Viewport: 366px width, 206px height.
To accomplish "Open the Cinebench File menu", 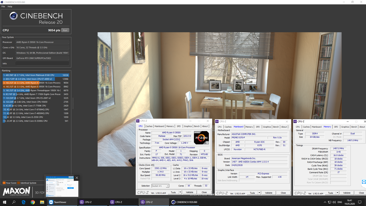I will (x=3, y=6).
